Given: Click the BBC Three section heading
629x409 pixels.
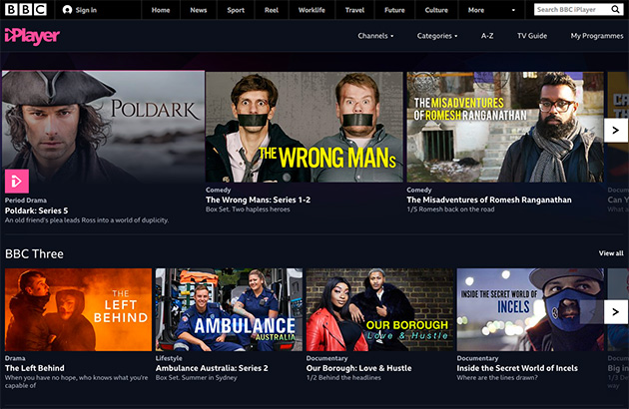Looking at the screenshot, I should (x=34, y=253).
